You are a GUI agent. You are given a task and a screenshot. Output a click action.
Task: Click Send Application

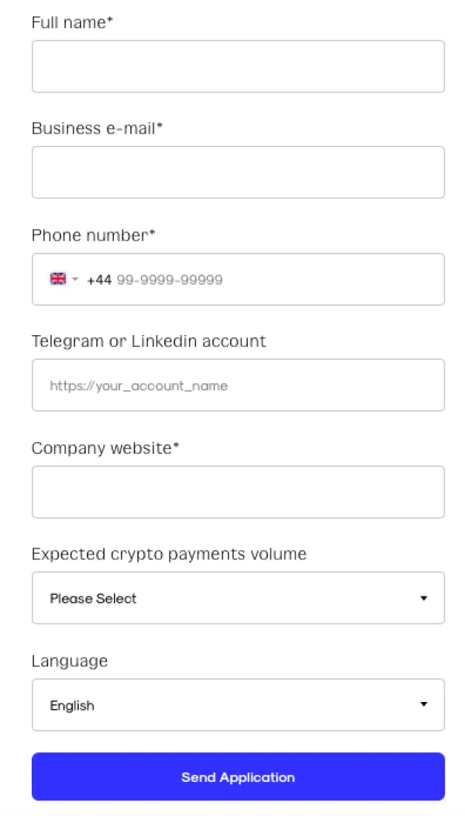[238, 776]
